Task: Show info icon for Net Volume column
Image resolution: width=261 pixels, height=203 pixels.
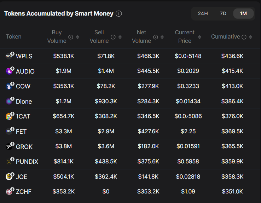Action: click(156, 37)
